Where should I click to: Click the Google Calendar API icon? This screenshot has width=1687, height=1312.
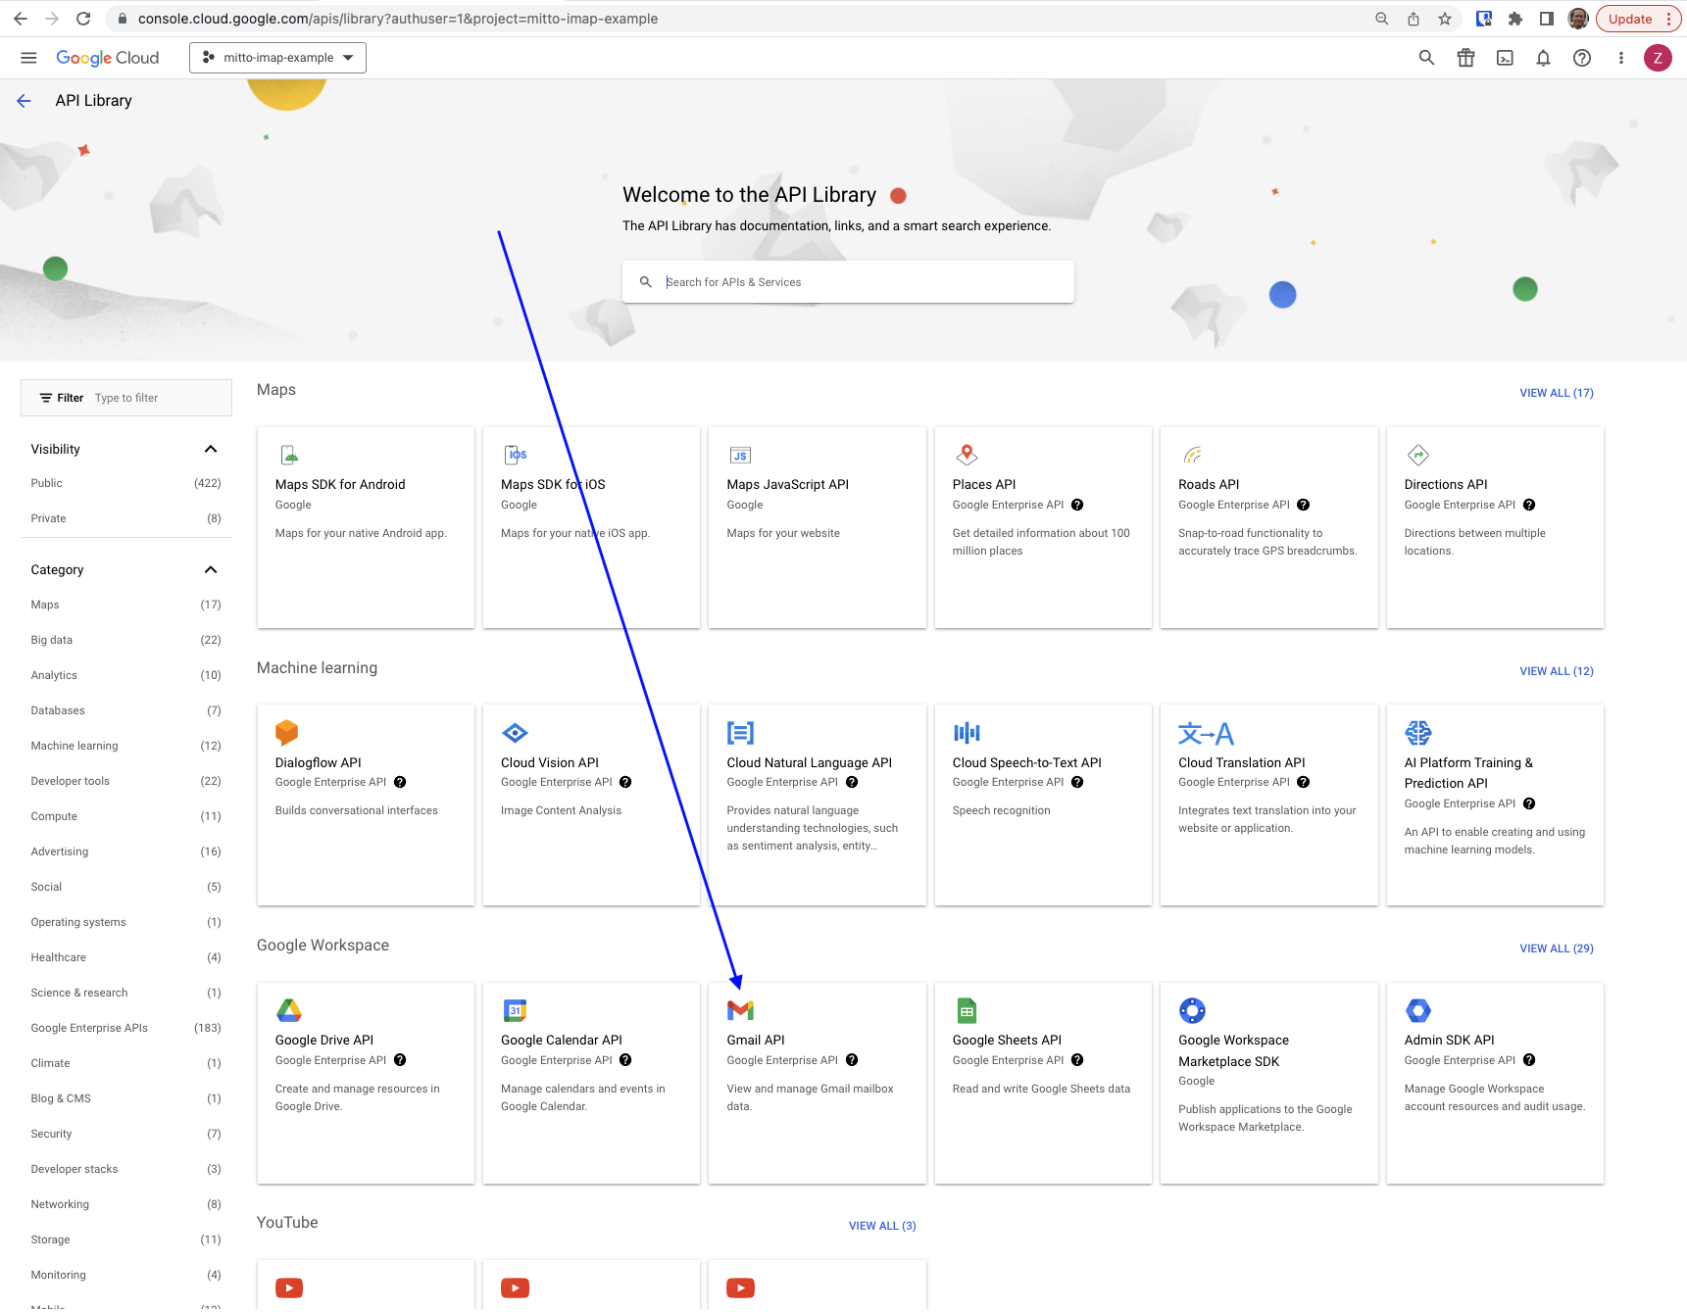(x=515, y=1010)
